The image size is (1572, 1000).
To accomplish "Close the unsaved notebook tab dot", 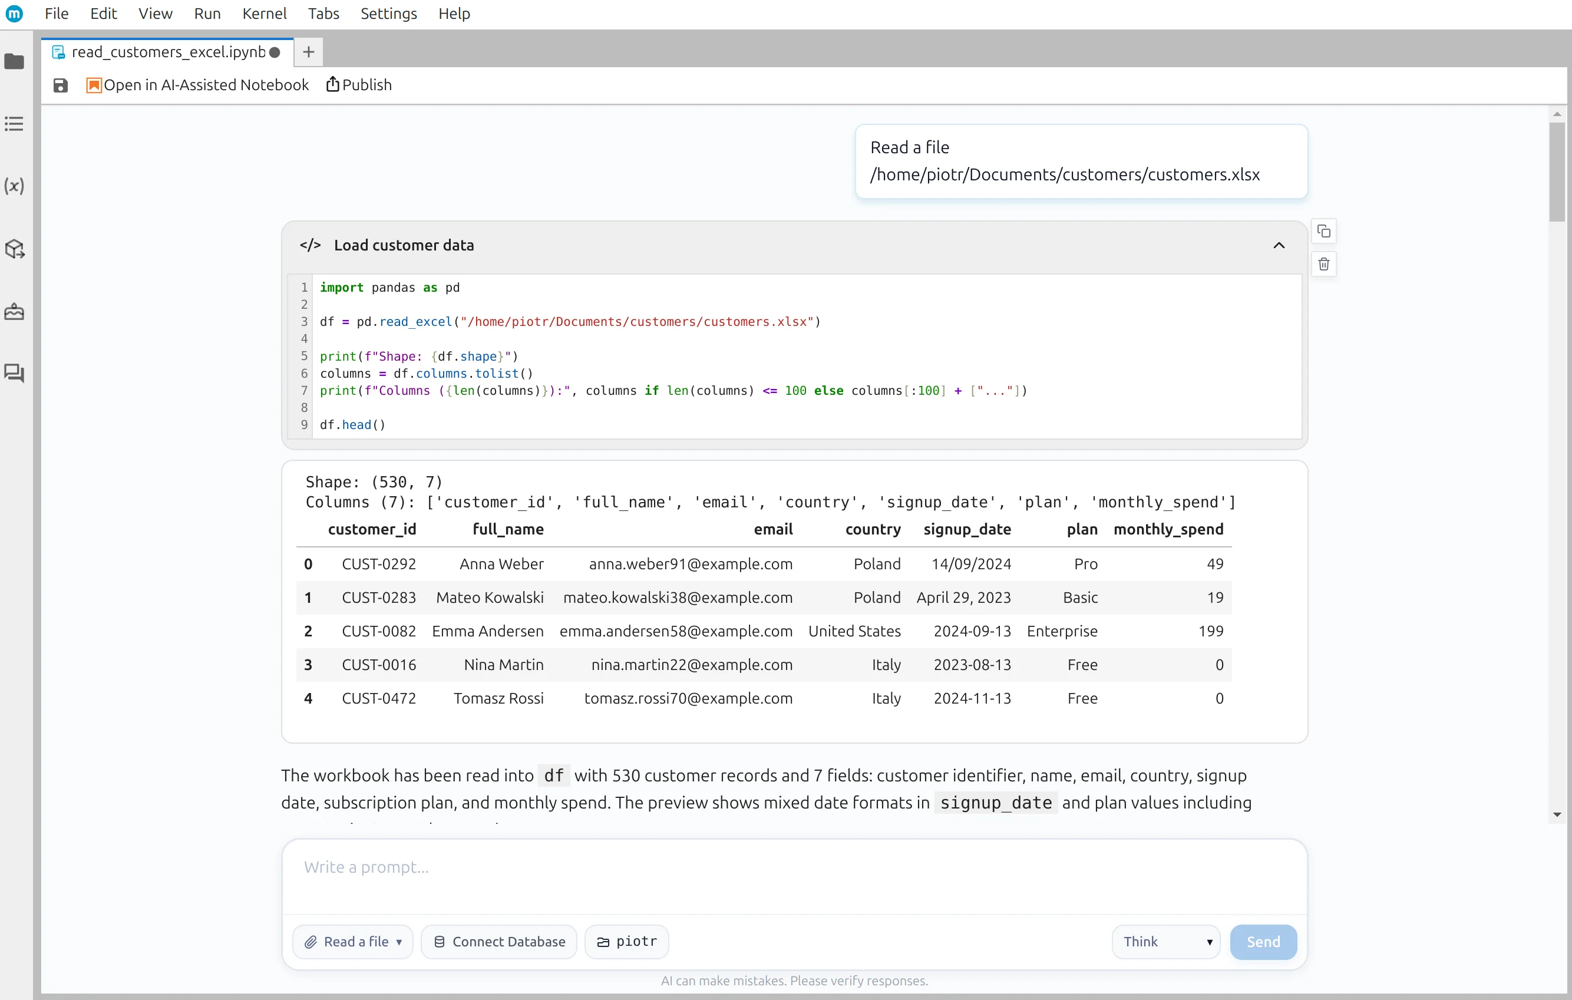I will pos(275,52).
